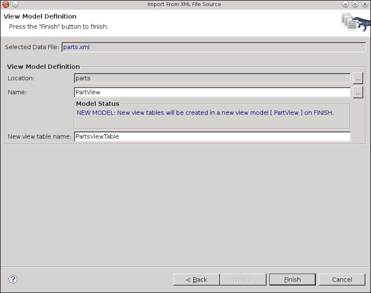Click the Location field showing parts
This screenshot has height=293, width=371.
coord(212,78)
